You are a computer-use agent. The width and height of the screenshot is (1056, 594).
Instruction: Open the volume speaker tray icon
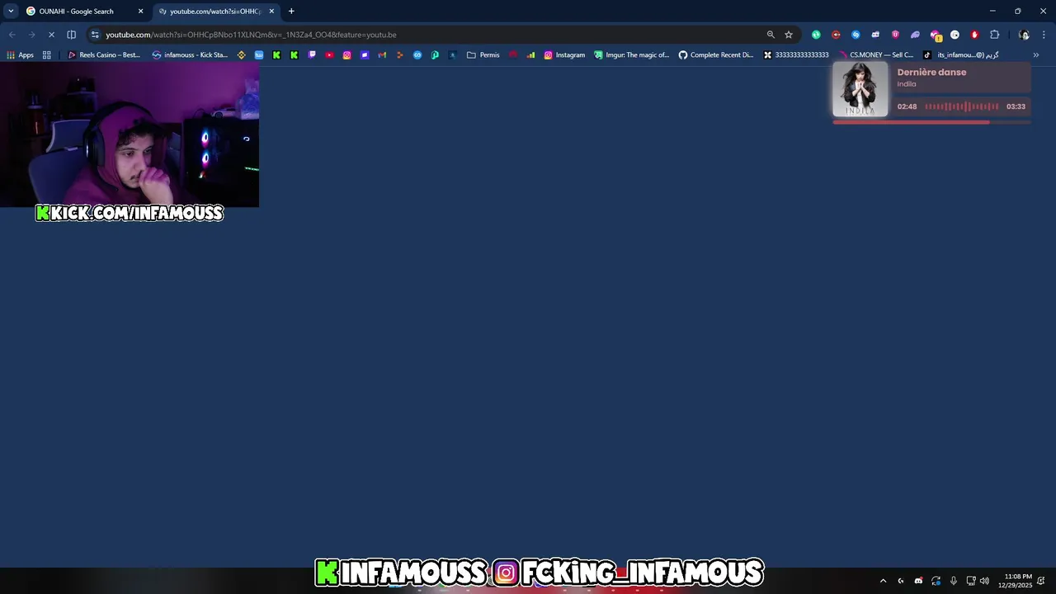(x=984, y=581)
